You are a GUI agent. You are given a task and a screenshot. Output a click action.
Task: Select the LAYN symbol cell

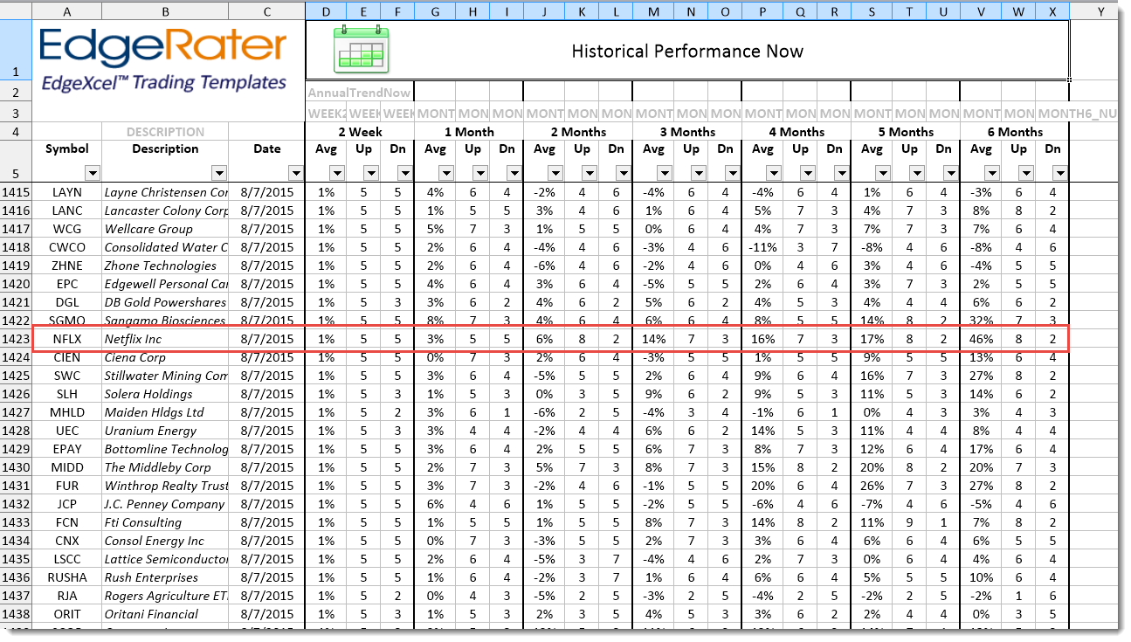click(x=67, y=192)
